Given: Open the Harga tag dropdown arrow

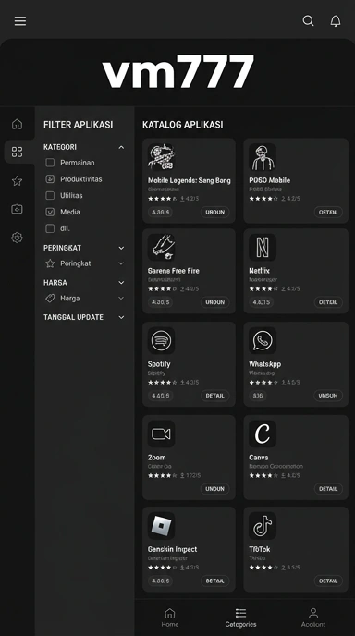Looking at the screenshot, I should click(121, 298).
